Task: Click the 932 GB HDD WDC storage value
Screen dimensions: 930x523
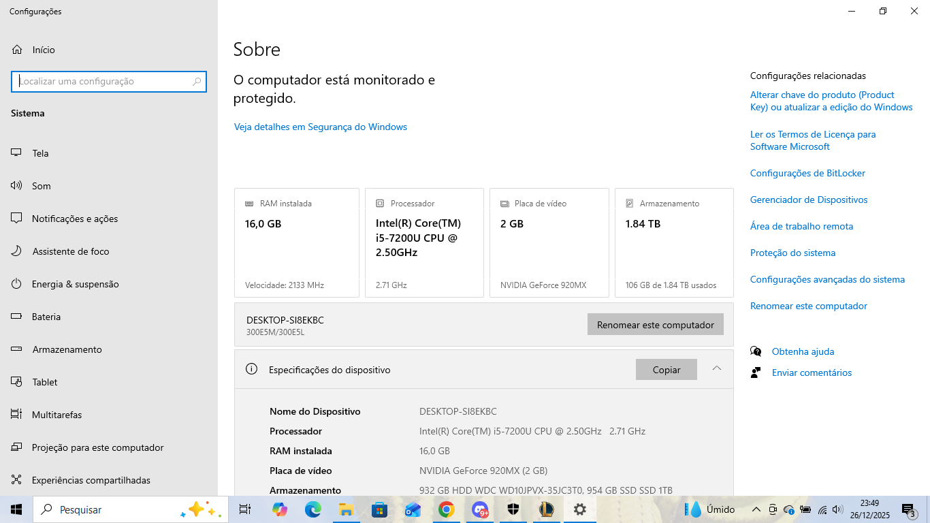Action: (546, 490)
